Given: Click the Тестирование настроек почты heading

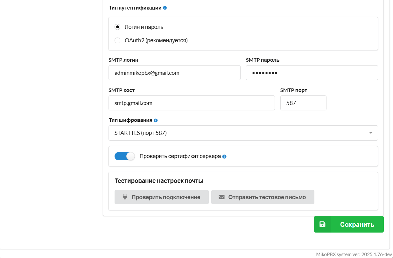Looking at the screenshot, I should point(159,181).
